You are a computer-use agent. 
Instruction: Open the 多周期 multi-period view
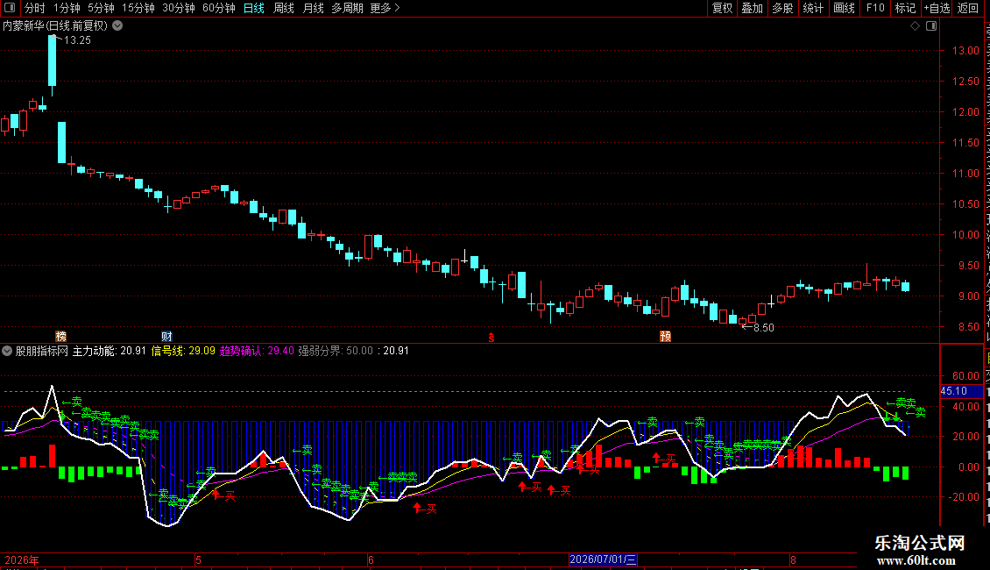click(347, 8)
